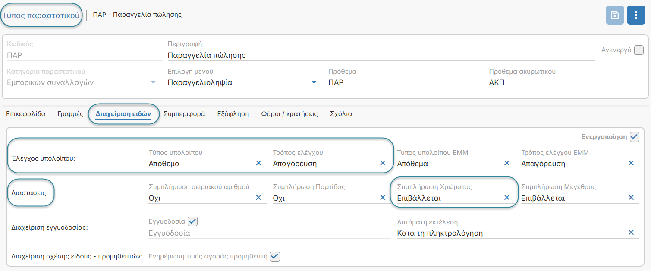Expand the Κατηγορία παραστατικού dropdown arrow
This screenshot has height=271, width=651.
click(153, 82)
